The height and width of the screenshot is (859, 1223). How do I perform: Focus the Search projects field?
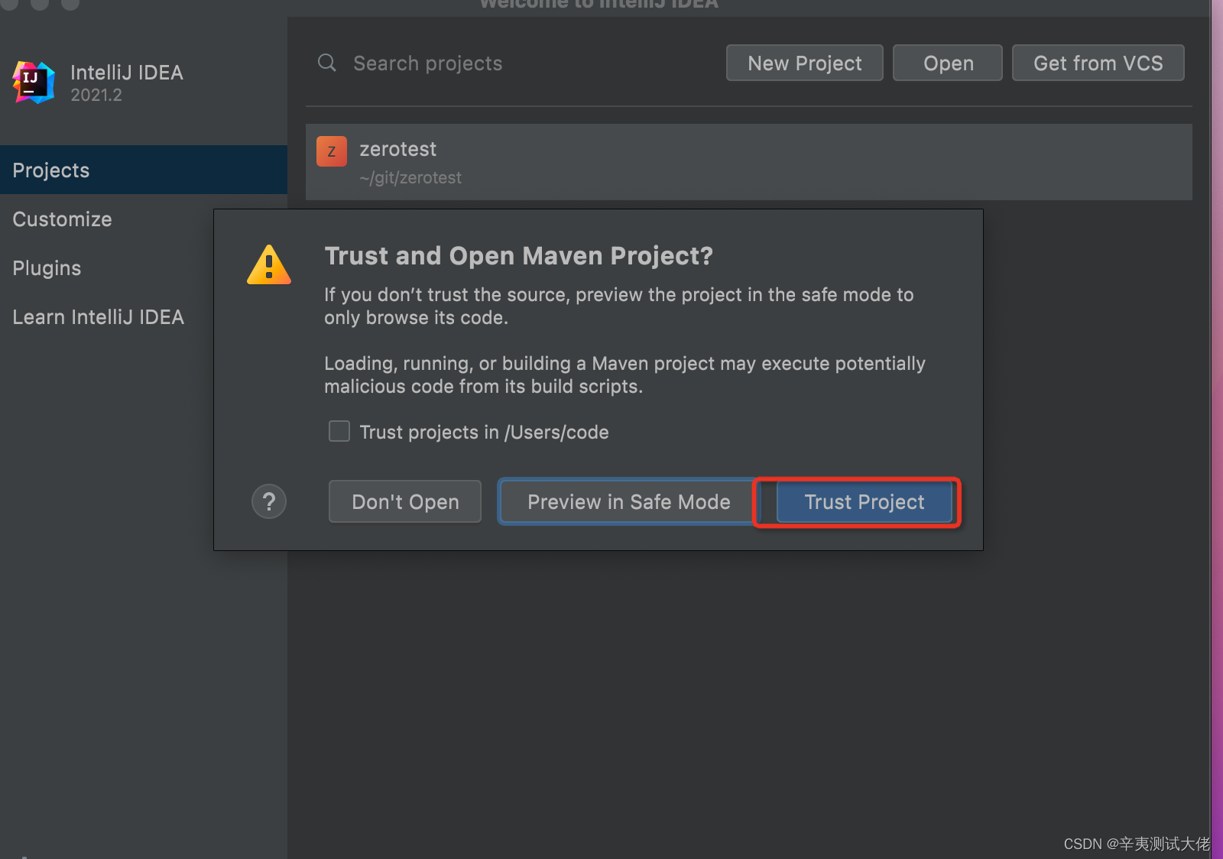point(428,63)
